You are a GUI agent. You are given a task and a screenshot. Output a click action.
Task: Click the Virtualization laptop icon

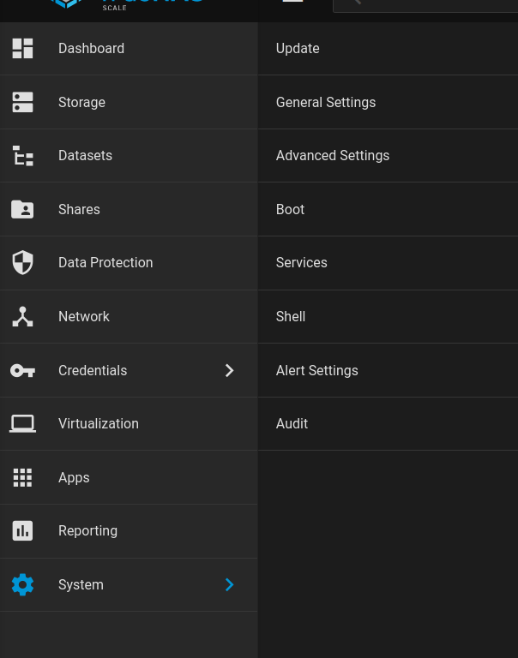coord(22,423)
